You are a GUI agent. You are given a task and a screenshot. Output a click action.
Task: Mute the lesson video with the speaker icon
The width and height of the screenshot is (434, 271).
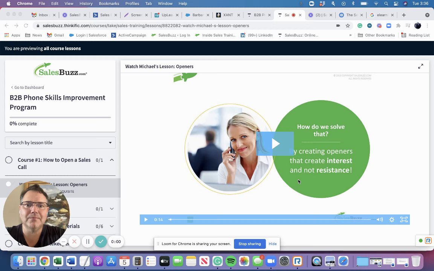380,219
